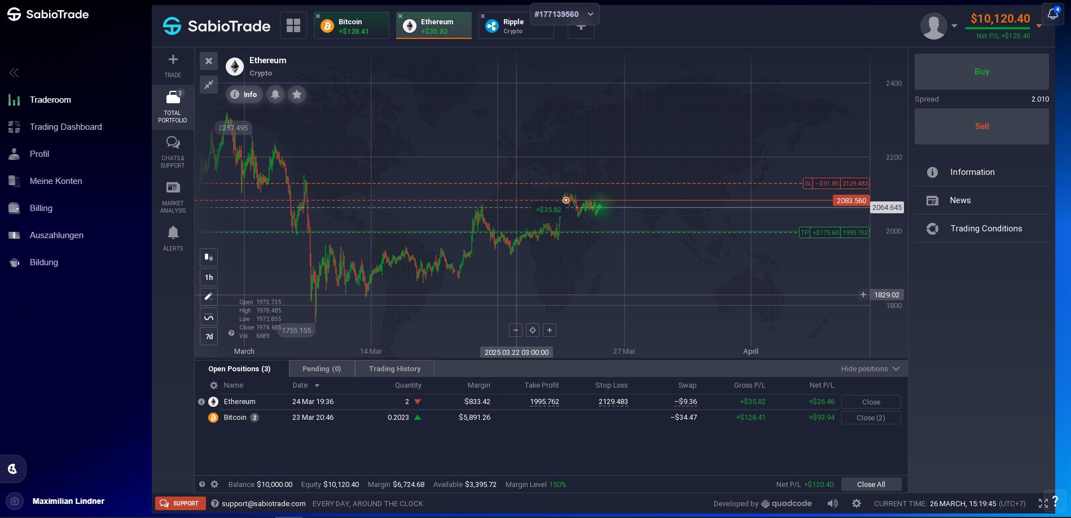Viewport: 1071px width, 518px height.
Task: Zoom out chart with minus button
Action: point(515,330)
